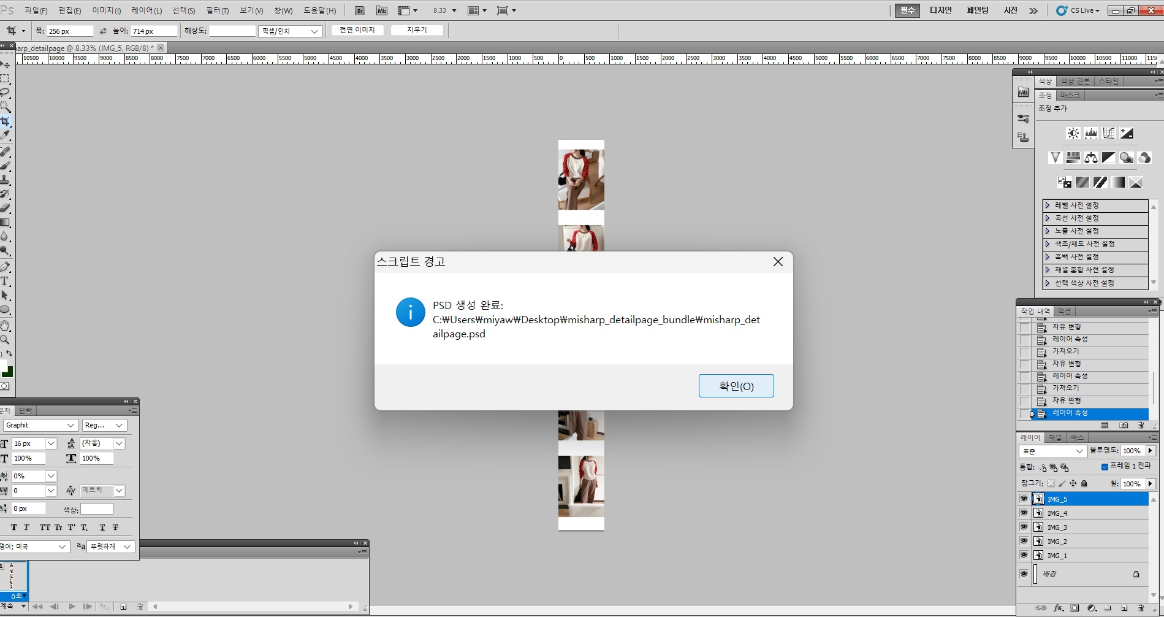The height and width of the screenshot is (617, 1164).
Task: Open layer styles fx menu in Layers panel
Action: [x=1058, y=608]
